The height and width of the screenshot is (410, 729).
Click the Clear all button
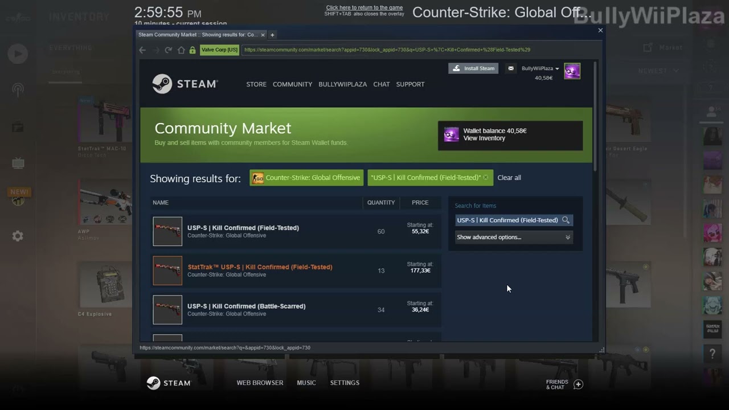pos(509,178)
